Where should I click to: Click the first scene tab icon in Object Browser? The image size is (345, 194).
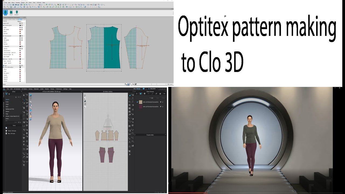pos(137,93)
